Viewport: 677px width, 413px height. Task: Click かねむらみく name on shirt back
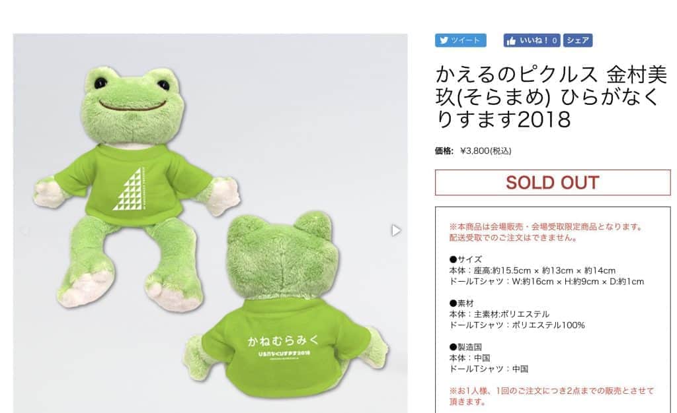click(283, 340)
